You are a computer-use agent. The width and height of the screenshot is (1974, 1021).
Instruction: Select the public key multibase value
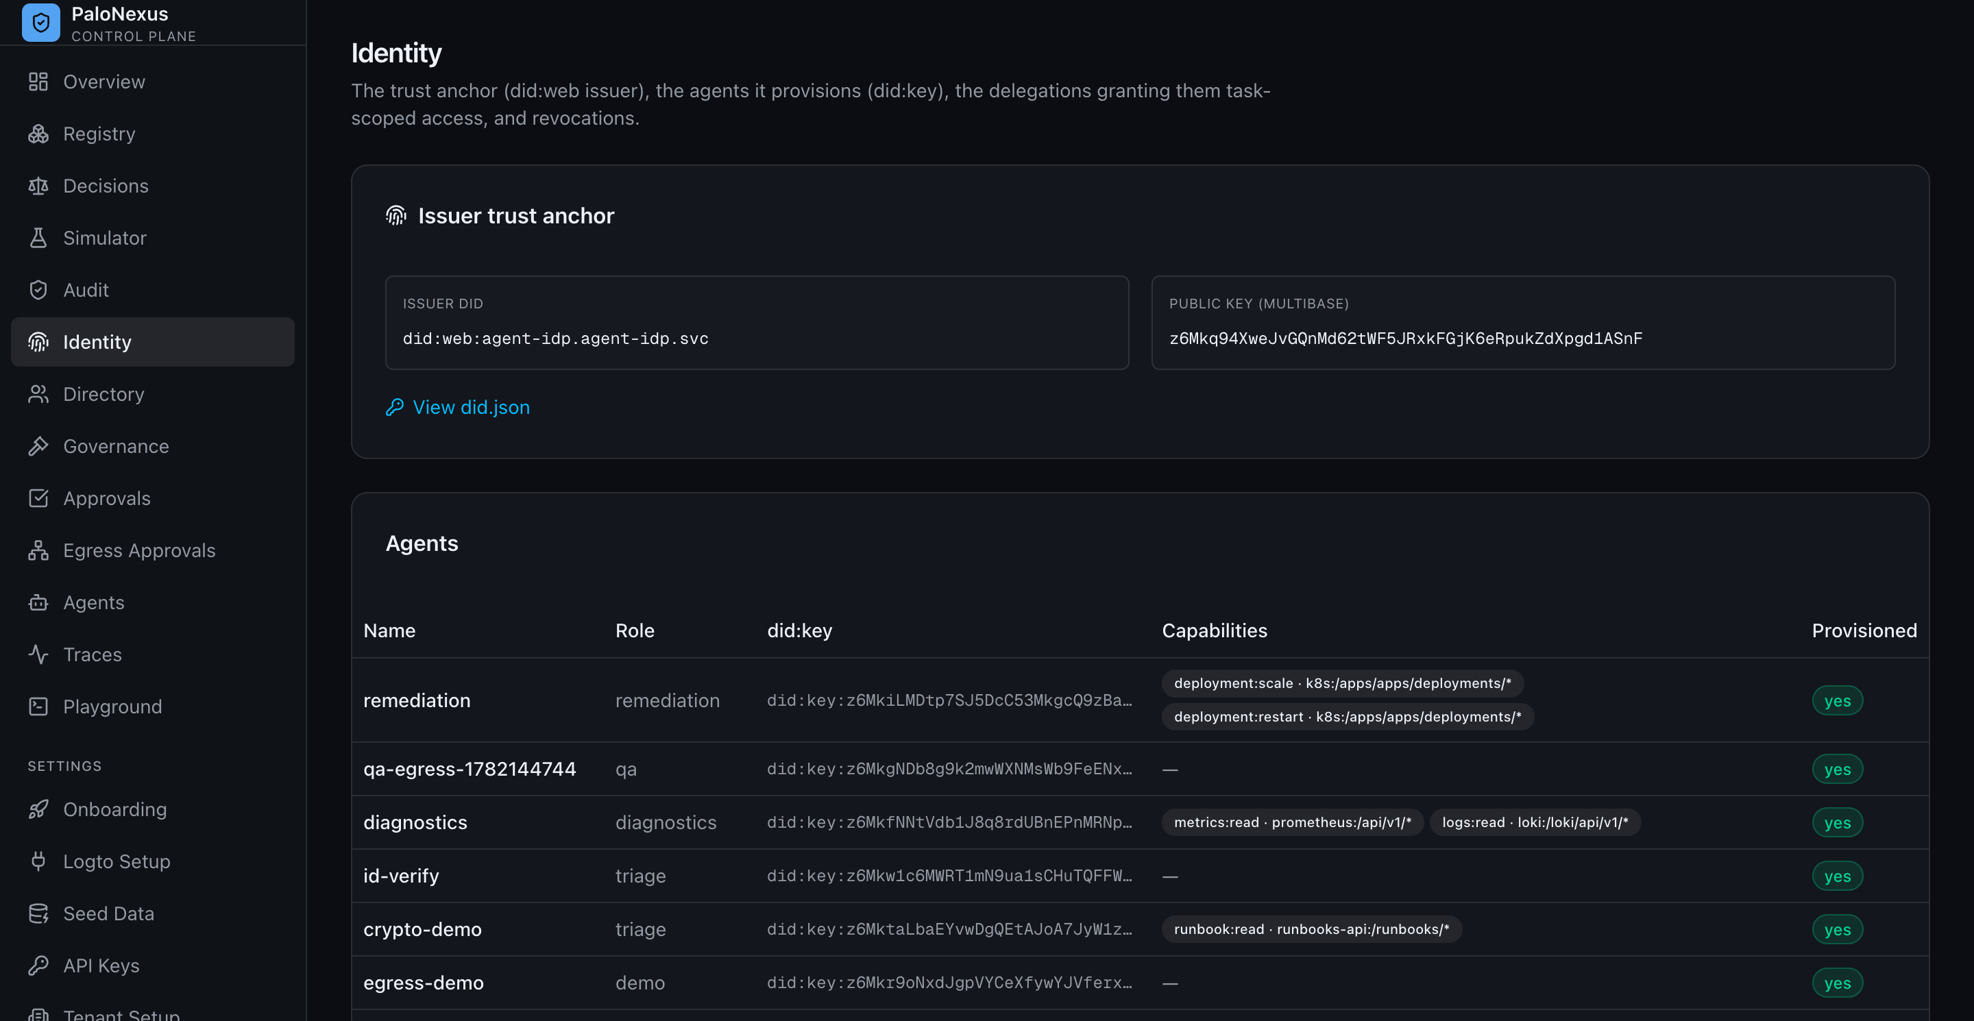pyautogui.click(x=1405, y=339)
